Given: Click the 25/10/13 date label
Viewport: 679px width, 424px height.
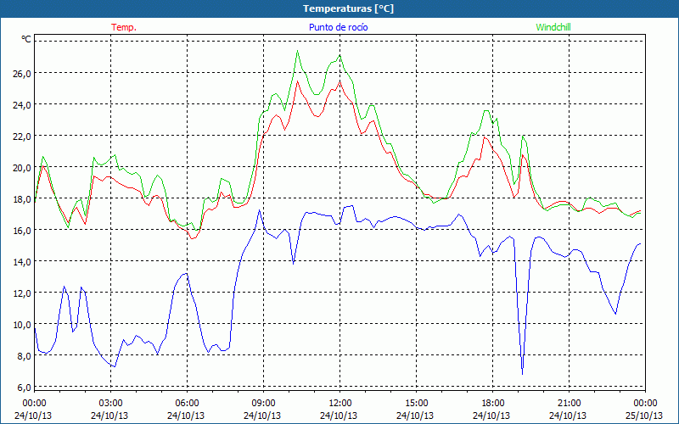Looking at the screenshot, I should (x=644, y=416).
